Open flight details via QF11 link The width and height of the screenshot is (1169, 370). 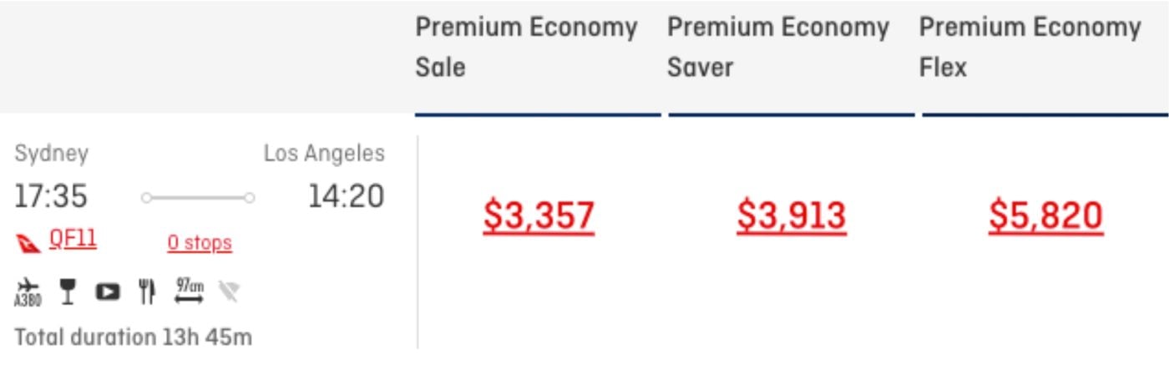coord(73,241)
